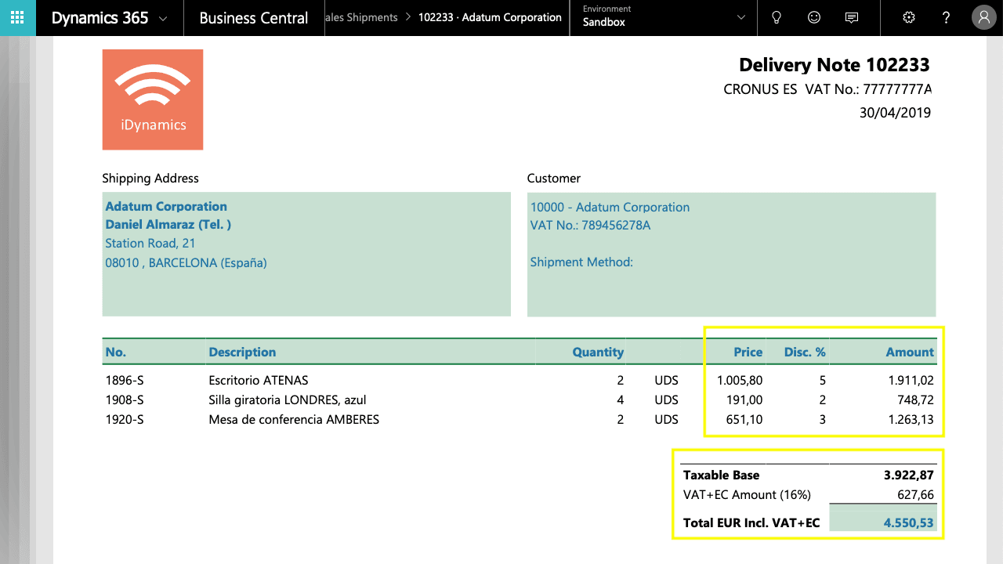Click the Delivery Note 102233 title

tap(835, 65)
